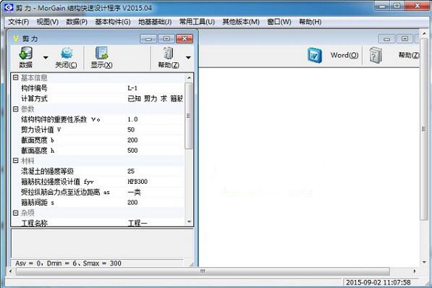Image resolution: width=432 pixels, height=288 pixels.
Task: Click the 显示(X) toolbar icon
Action: pyautogui.click(x=101, y=53)
